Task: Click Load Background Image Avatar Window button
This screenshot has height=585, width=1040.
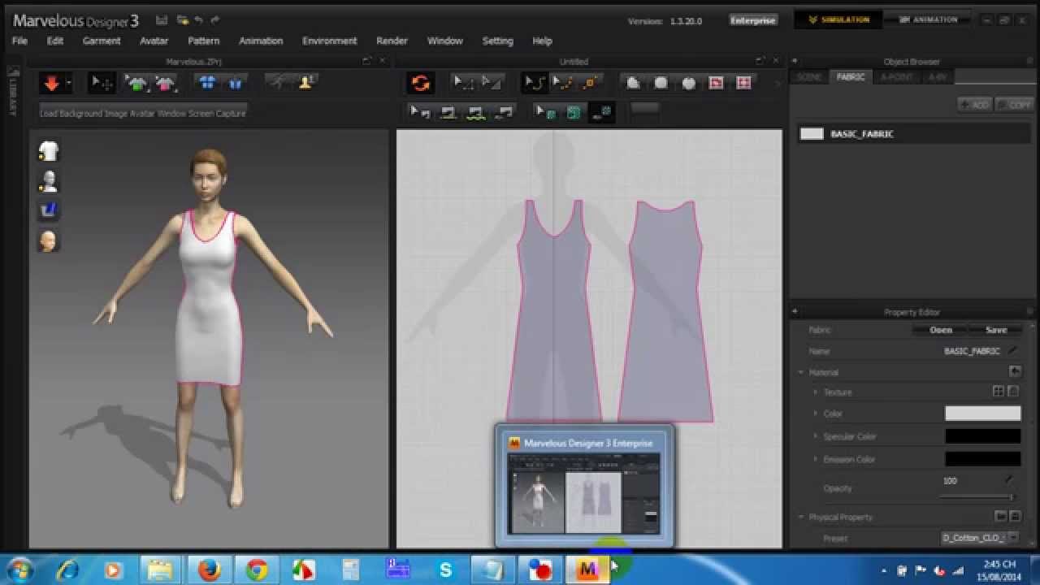Action: [142, 114]
